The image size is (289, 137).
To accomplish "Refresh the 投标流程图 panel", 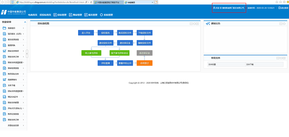I will point(194,24).
